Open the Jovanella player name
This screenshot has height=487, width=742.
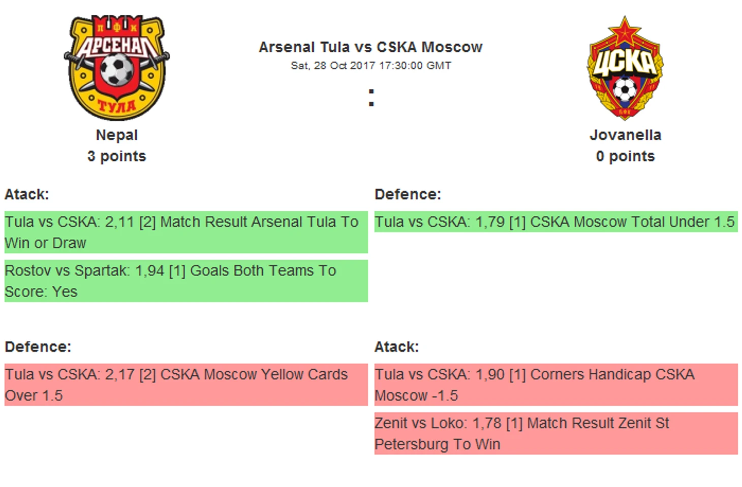click(x=625, y=135)
